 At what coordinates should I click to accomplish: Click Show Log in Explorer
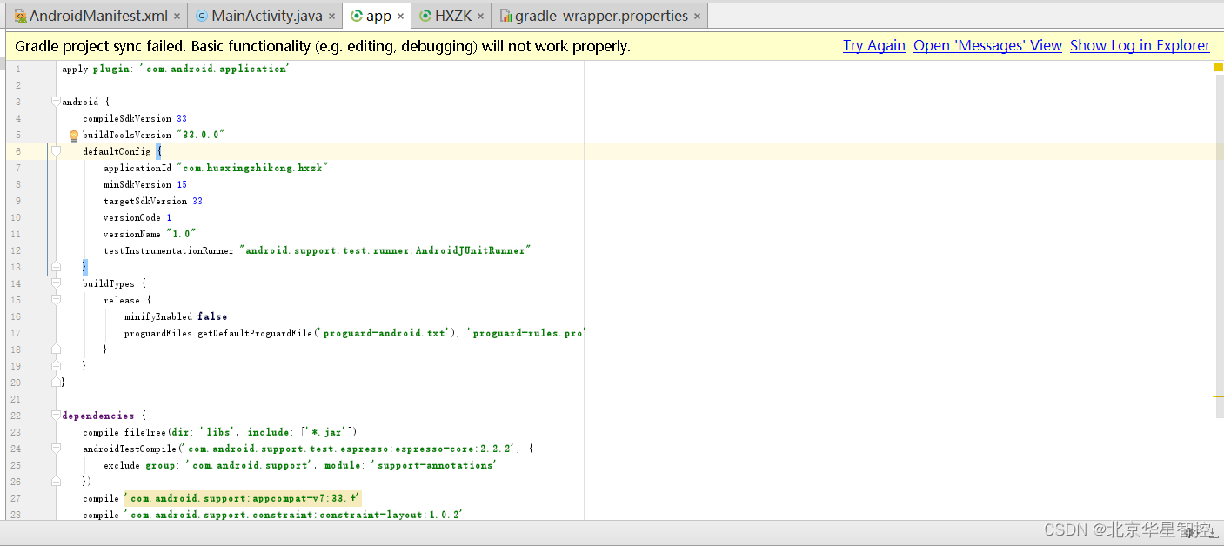[x=1140, y=45]
